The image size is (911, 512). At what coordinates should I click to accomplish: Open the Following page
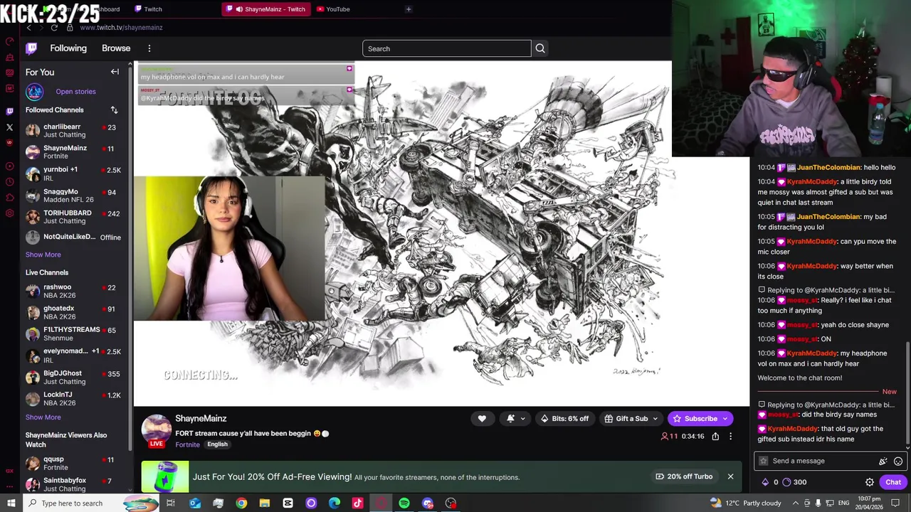68,48
